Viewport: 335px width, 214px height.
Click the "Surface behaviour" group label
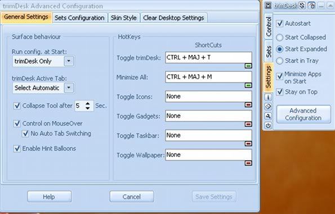[x=36, y=37]
